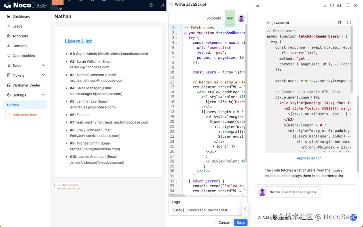The image size is (363, 227).
Task: Click Apply to editor link
Action: click(309, 158)
